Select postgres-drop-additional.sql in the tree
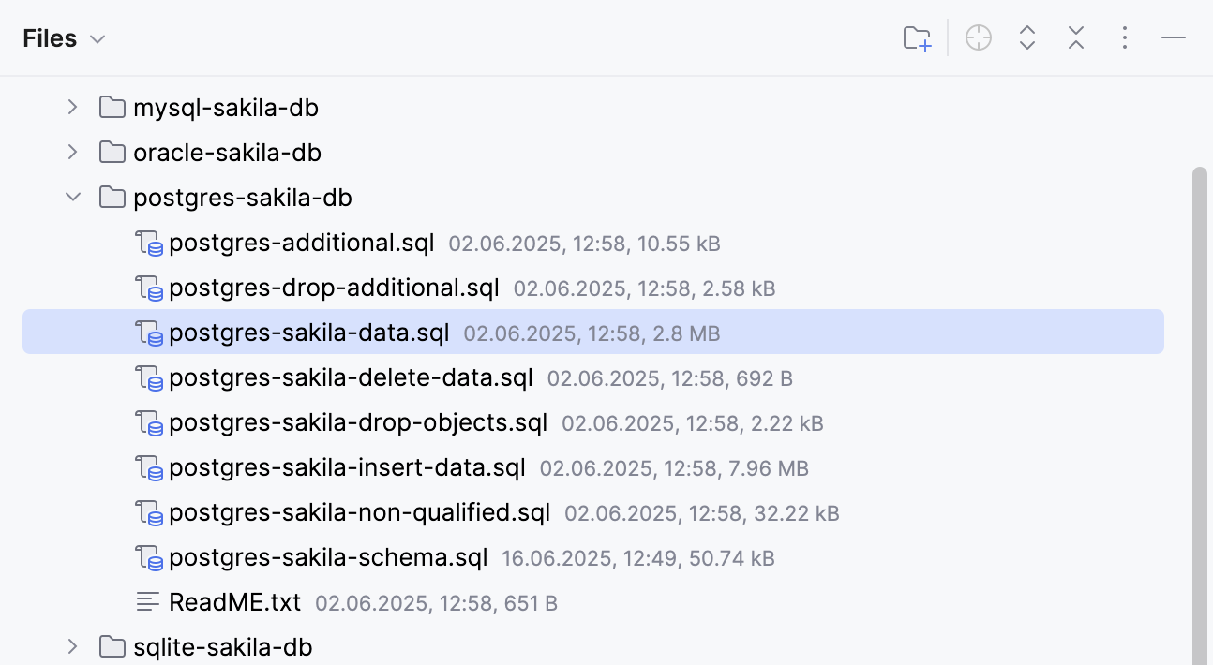 [x=333, y=288]
